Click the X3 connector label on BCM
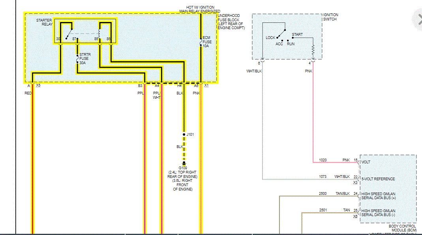This screenshot has width=422, height=235. [355, 183]
